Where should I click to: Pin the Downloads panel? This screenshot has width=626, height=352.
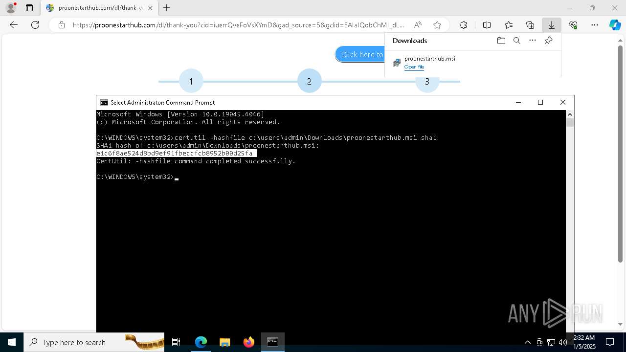click(x=548, y=41)
